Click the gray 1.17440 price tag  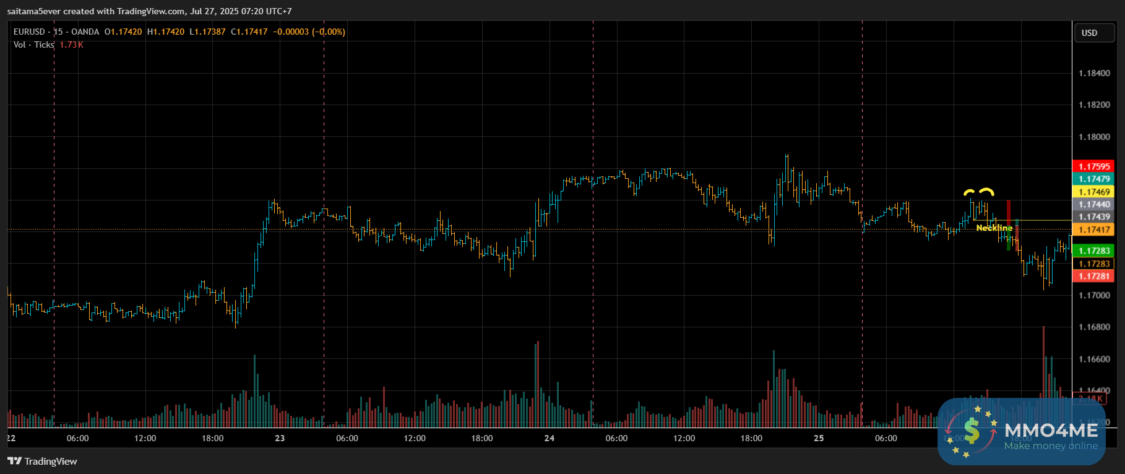coord(1093,204)
